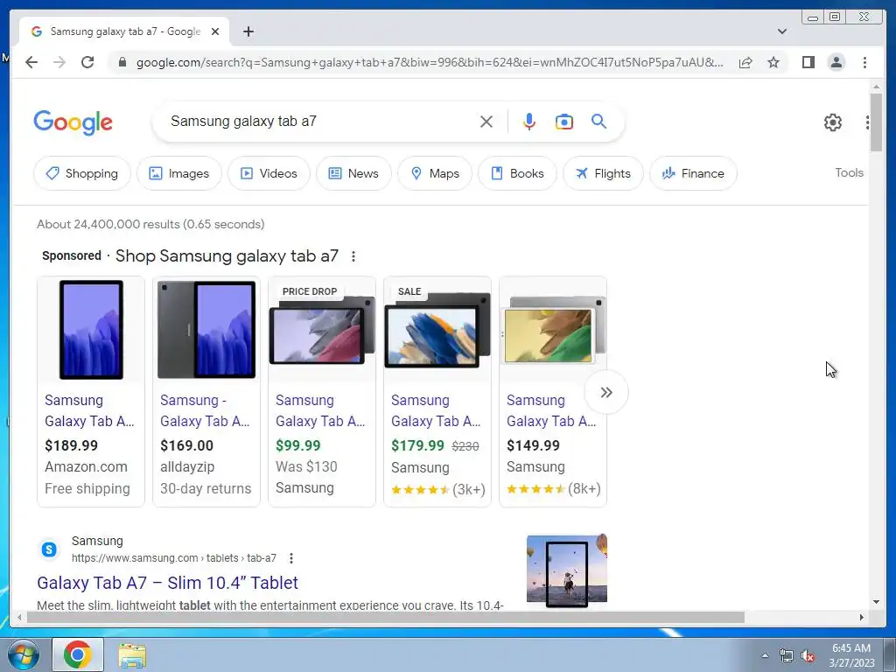Image resolution: width=896 pixels, height=672 pixels.
Task: Bookmark this page with the star icon
Action: tap(773, 62)
